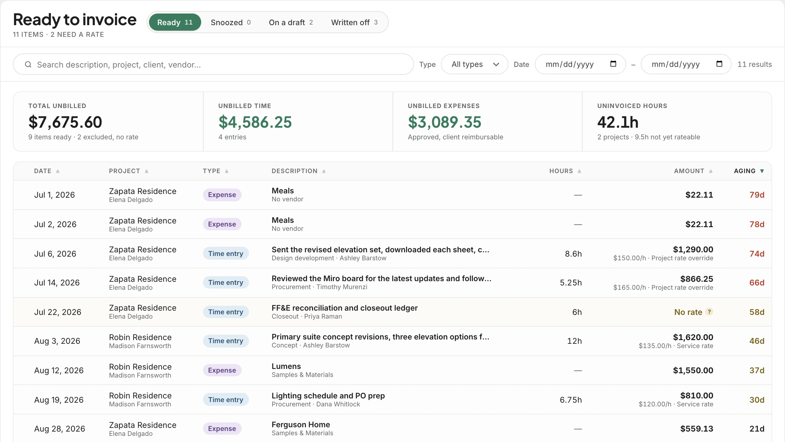Image resolution: width=785 pixels, height=442 pixels.
Task: Click the No rate label on FF&E row
Action: pyautogui.click(x=688, y=312)
